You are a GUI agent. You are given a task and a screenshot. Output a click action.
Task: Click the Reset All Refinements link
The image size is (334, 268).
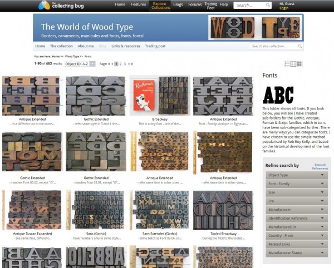(320, 167)
